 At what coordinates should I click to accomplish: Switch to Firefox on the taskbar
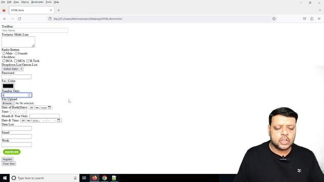95,178
